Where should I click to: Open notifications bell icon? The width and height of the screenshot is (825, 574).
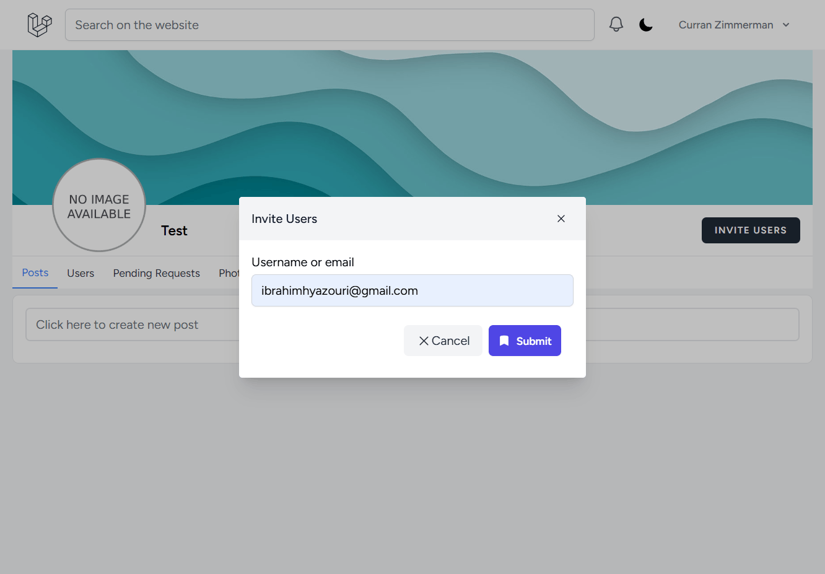coord(616,25)
